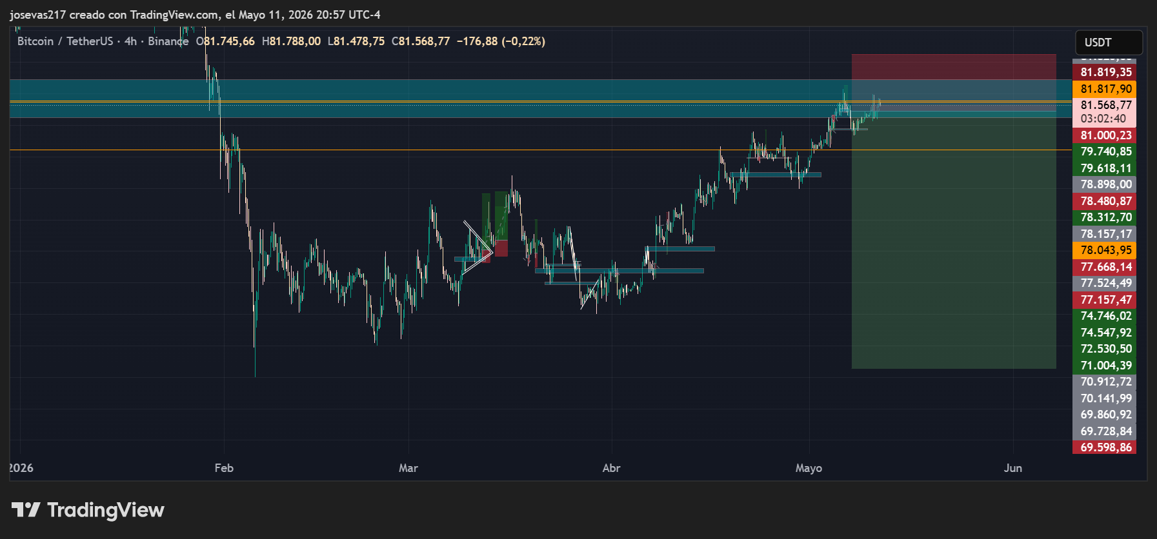The width and height of the screenshot is (1157, 539).
Task: Click the Mayo label on time axis
Action: coord(809,468)
